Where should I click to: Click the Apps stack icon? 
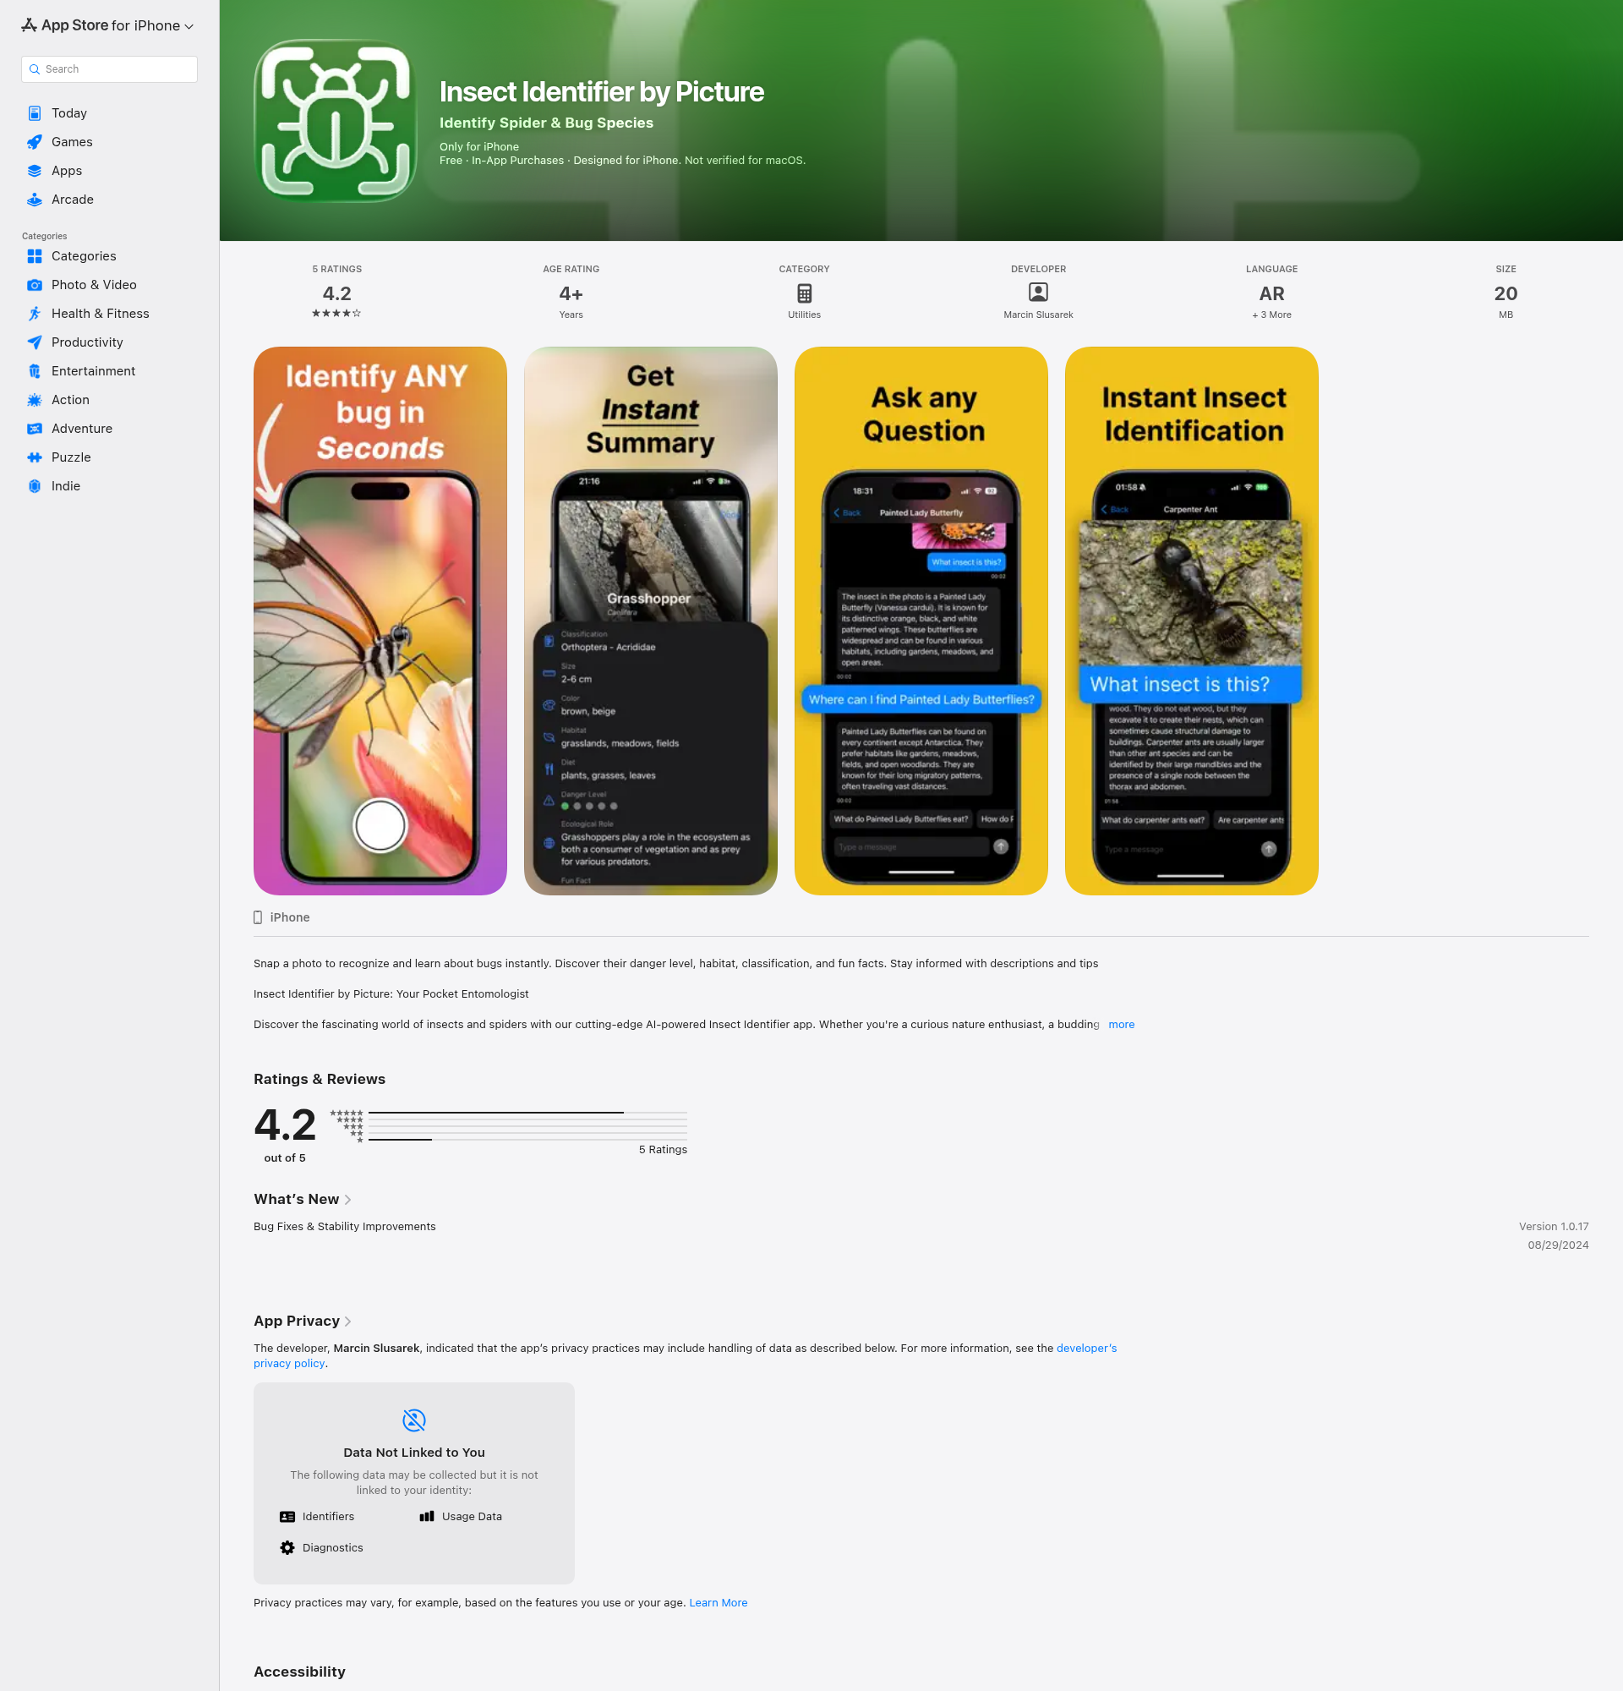coord(35,171)
